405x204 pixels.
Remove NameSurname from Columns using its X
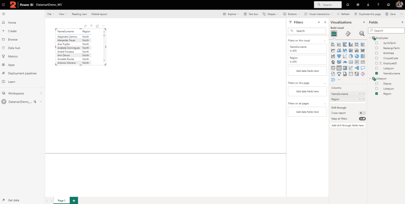click(363, 94)
